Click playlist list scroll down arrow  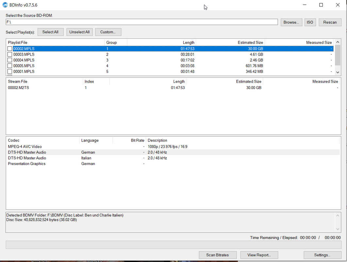[338, 72]
